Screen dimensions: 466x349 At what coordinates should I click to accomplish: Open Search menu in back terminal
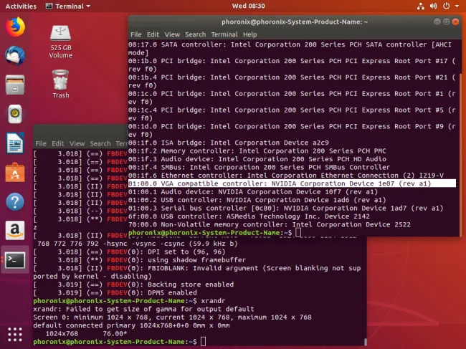[x=100, y=143]
